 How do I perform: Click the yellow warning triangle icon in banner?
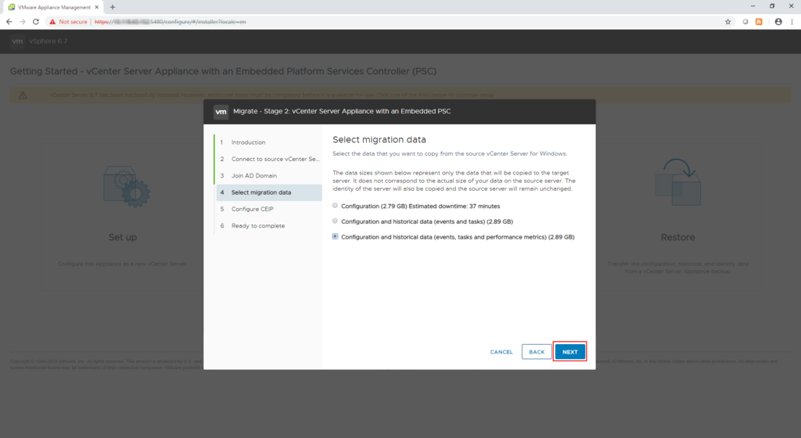click(23, 95)
